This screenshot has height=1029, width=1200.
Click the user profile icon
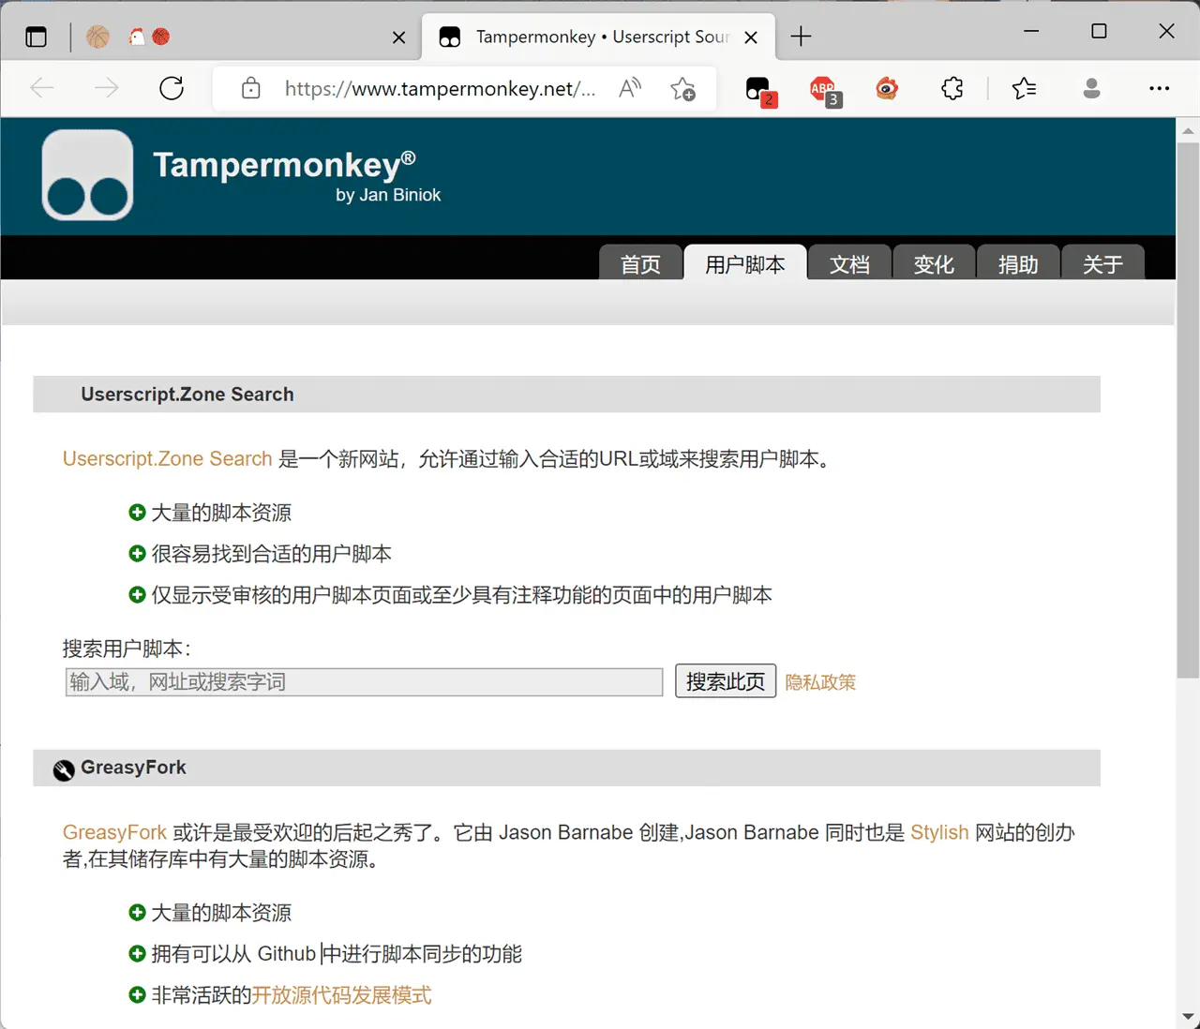coord(1091,89)
